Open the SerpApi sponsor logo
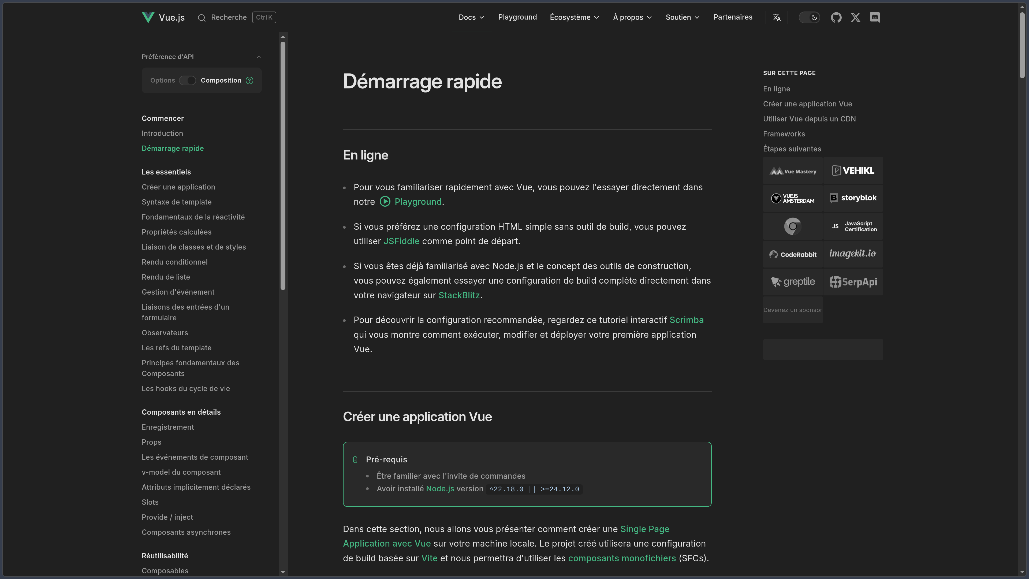 [853, 282]
